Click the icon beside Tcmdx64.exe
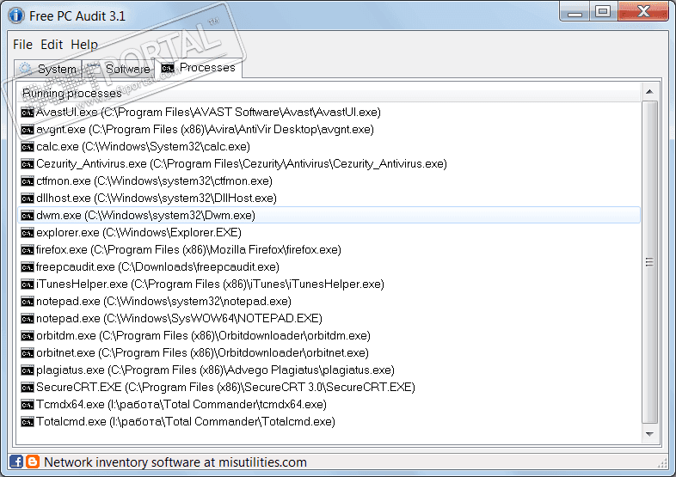This screenshot has width=676, height=477. [28, 405]
